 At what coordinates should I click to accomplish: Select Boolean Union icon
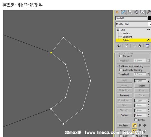tap(135, 125)
